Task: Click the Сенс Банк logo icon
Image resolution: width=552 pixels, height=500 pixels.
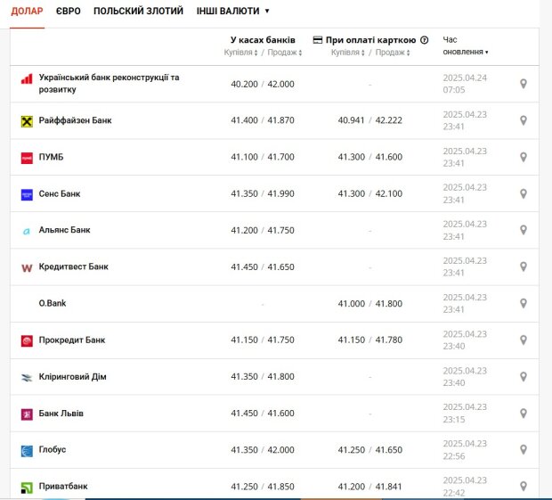Action: point(27,194)
